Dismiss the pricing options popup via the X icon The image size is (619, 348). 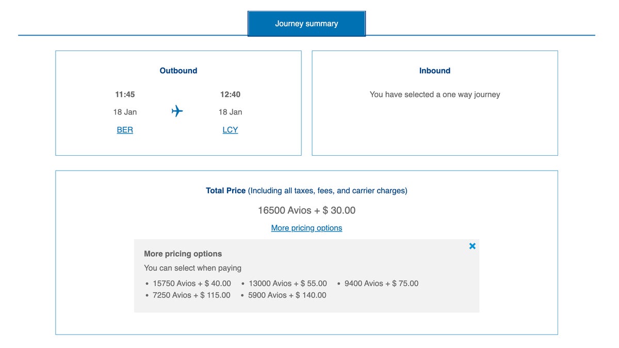click(472, 246)
